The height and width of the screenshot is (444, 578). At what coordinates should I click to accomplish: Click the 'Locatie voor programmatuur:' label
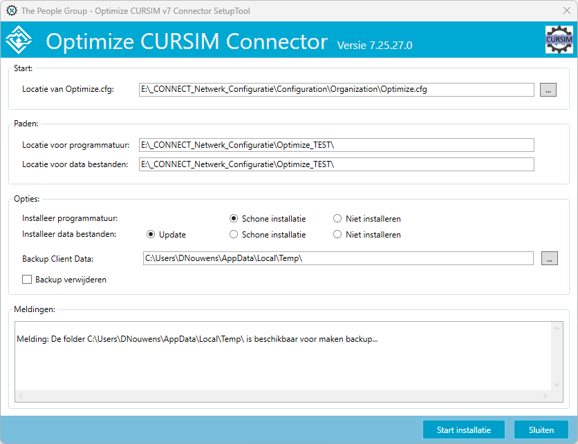tap(76, 145)
